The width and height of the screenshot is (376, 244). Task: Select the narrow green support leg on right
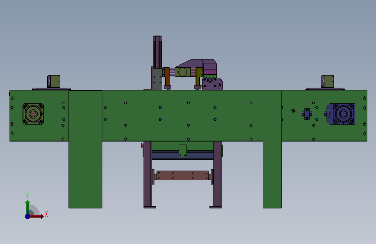click(x=272, y=149)
